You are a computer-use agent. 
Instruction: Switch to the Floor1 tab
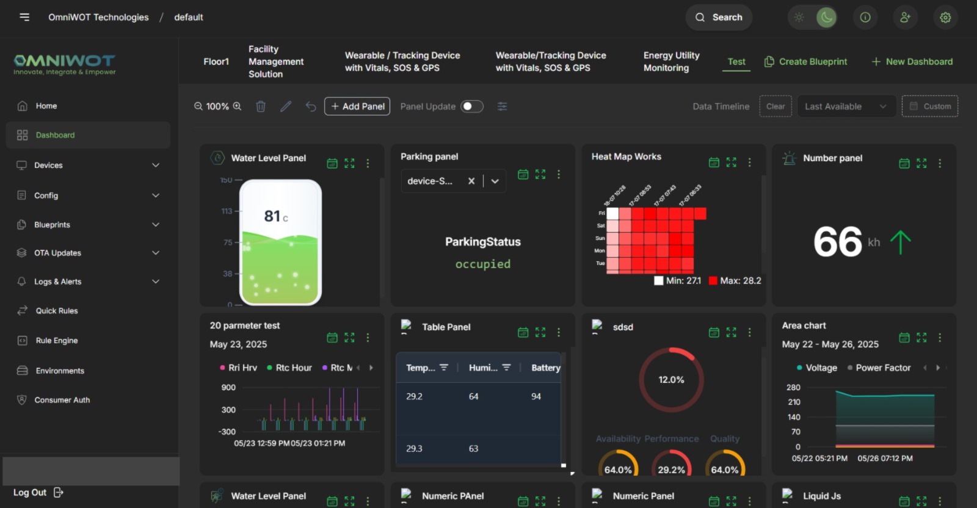(216, 62)
